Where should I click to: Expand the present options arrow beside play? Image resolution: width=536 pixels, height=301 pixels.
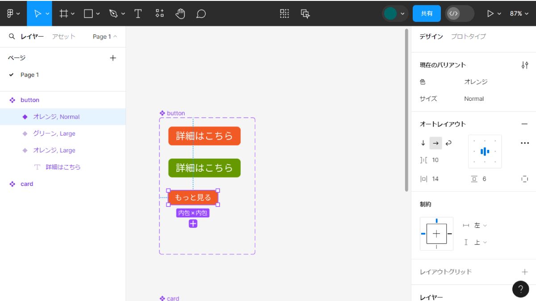[x=499, y=14]
